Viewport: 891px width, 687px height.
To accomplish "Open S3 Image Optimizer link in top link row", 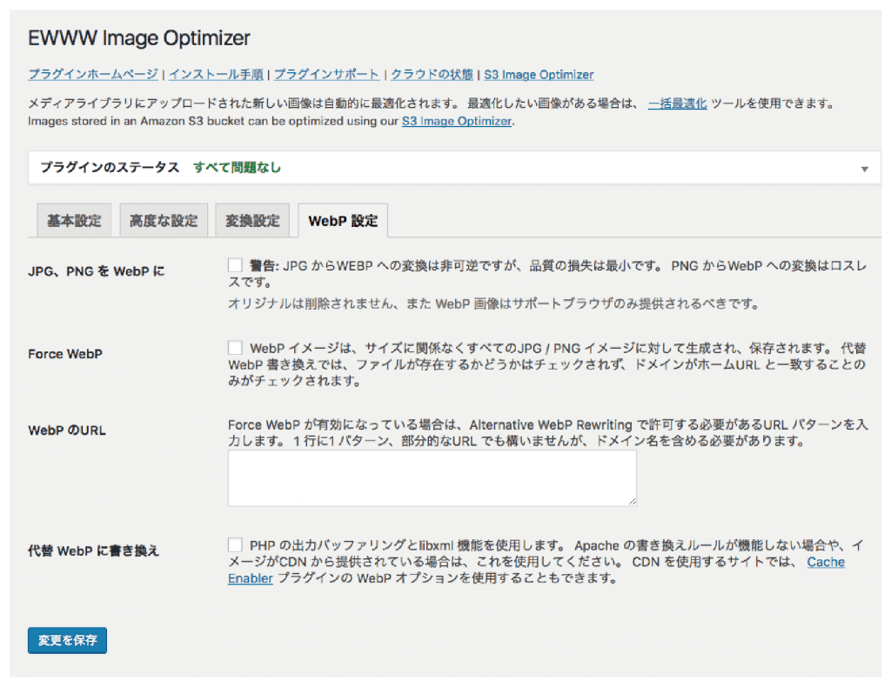I will [x=539, y=75].
